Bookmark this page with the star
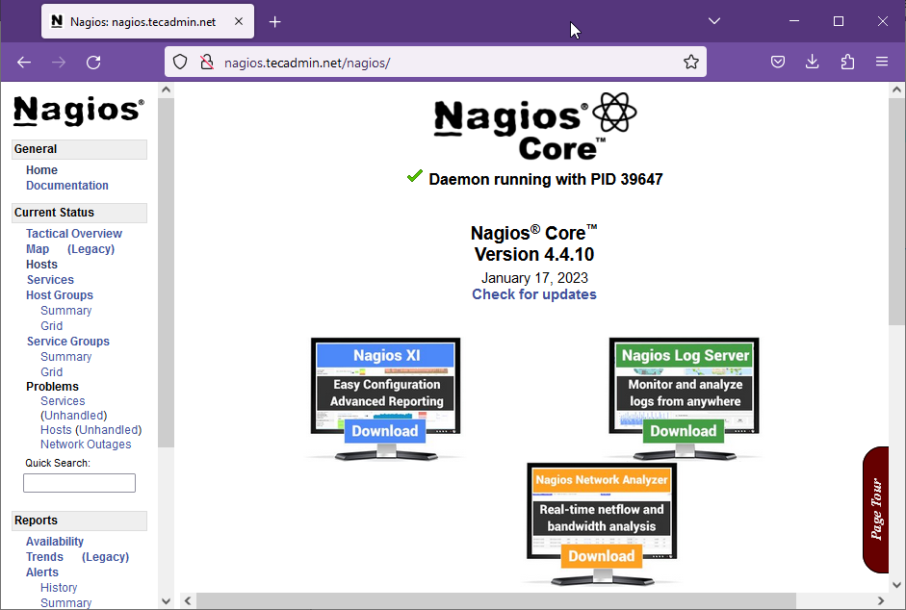The width and height of the screenshot is (906, 610). tap(691, 62)
